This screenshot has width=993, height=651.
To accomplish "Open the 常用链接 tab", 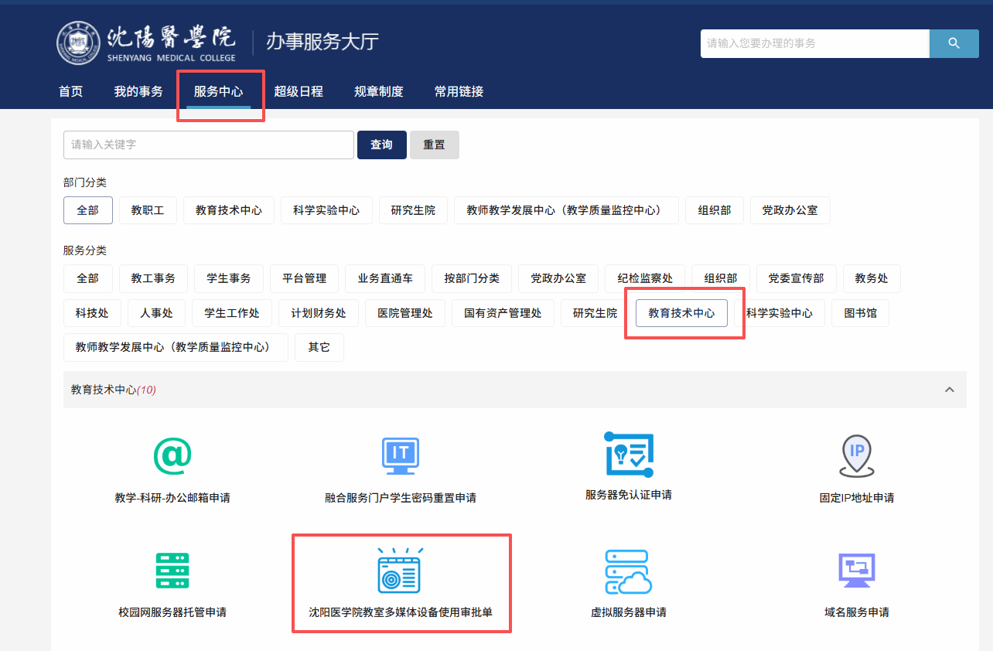I will pos(459,91).
